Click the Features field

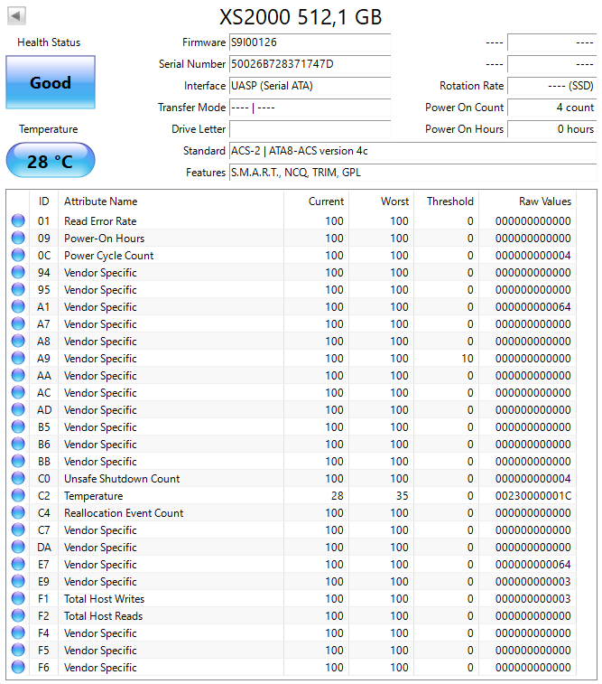413,173
